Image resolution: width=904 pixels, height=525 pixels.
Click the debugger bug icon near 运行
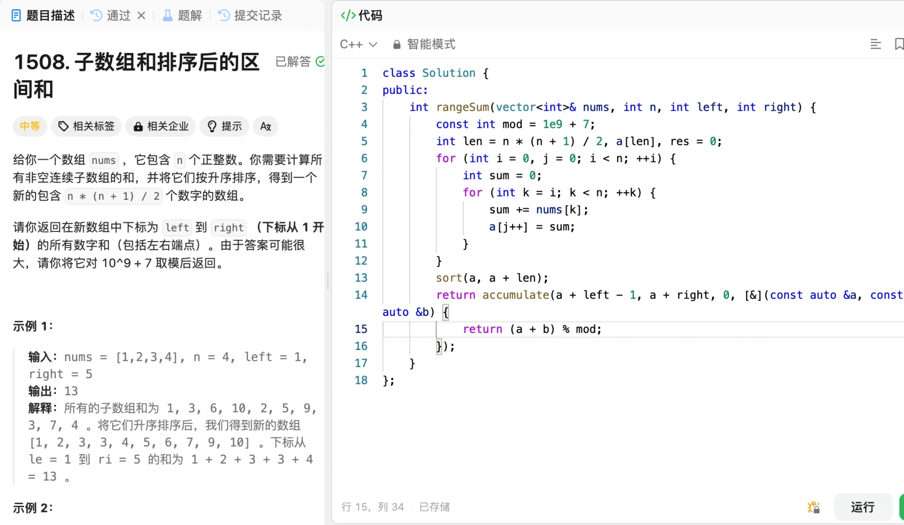pyautogui.click(x=814, y=507)
